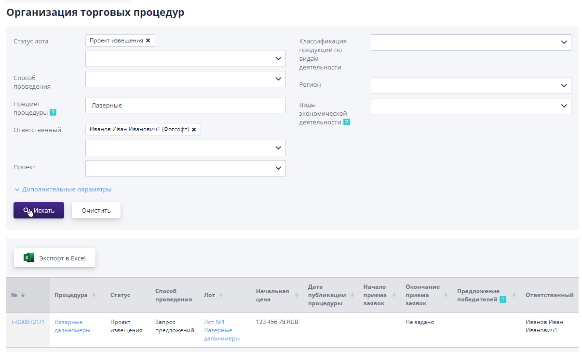Image resolution: width=582 pixels, height=352 pixels.
Task: Open procedure T-0000721/1 link
Action: coord(25,322)
